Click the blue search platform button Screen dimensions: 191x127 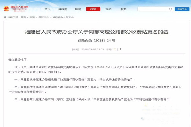[x=182, y=9]
